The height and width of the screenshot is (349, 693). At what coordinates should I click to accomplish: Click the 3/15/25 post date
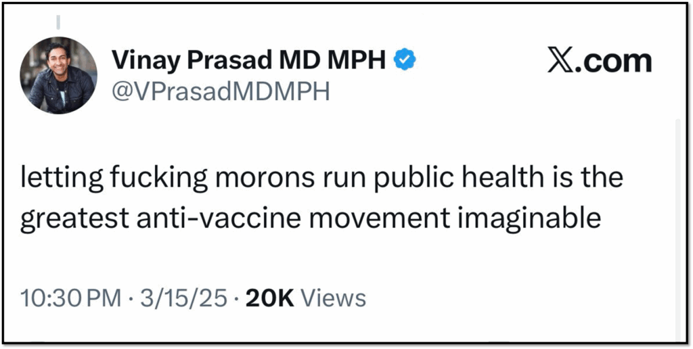[181, 298]
